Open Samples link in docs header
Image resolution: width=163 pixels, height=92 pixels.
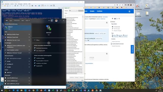click(x=92, y=11)
